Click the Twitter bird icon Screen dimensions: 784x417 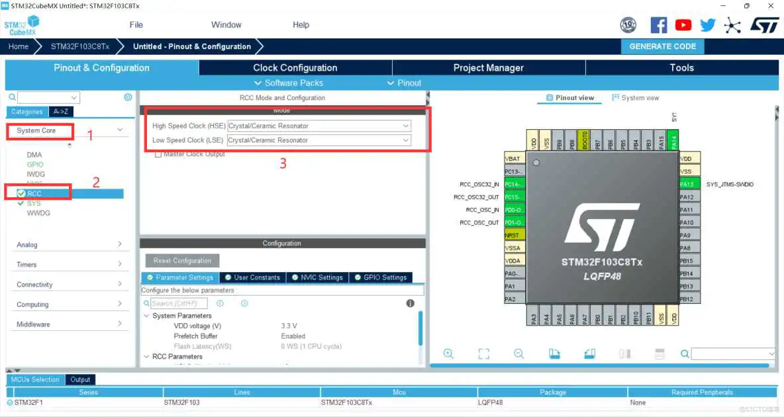pyautogui.click(x=707, y=24)
